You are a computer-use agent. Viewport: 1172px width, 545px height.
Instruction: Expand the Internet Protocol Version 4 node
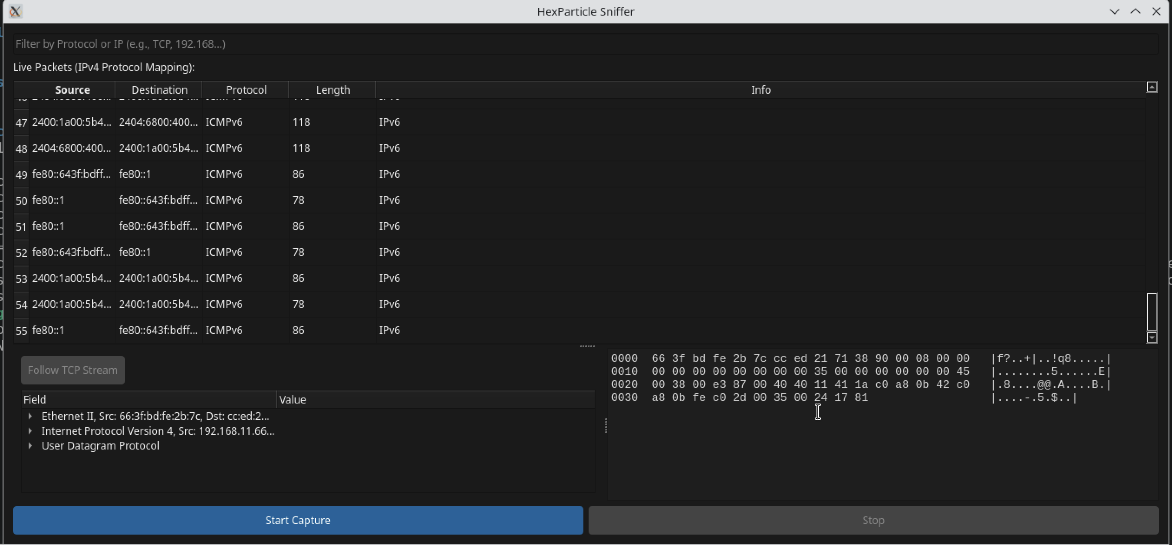coord(30,431)
